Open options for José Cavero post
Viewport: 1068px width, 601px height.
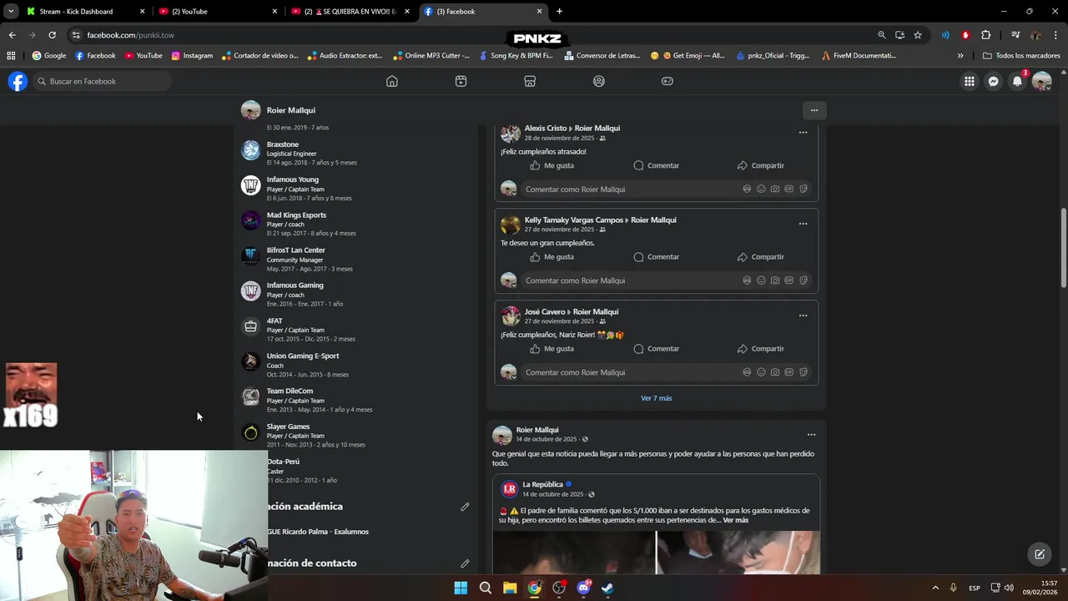coord(803,316)
